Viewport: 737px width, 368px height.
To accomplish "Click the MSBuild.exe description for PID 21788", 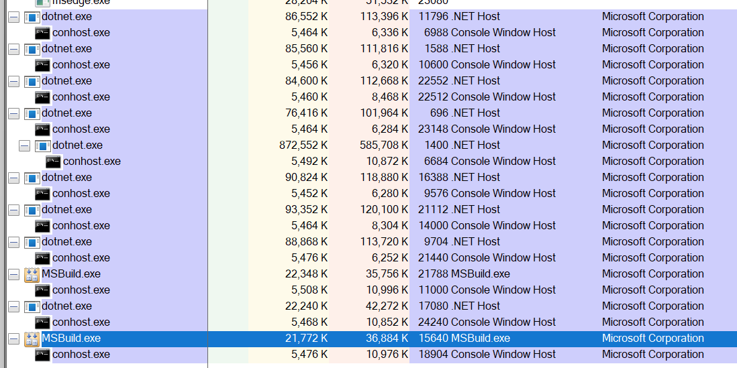I will tap(481, 274).
